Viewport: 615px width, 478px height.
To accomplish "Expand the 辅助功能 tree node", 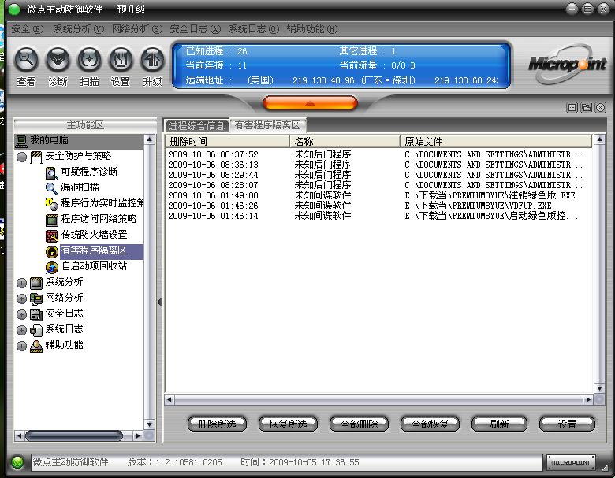I will (x=21, y=346).
